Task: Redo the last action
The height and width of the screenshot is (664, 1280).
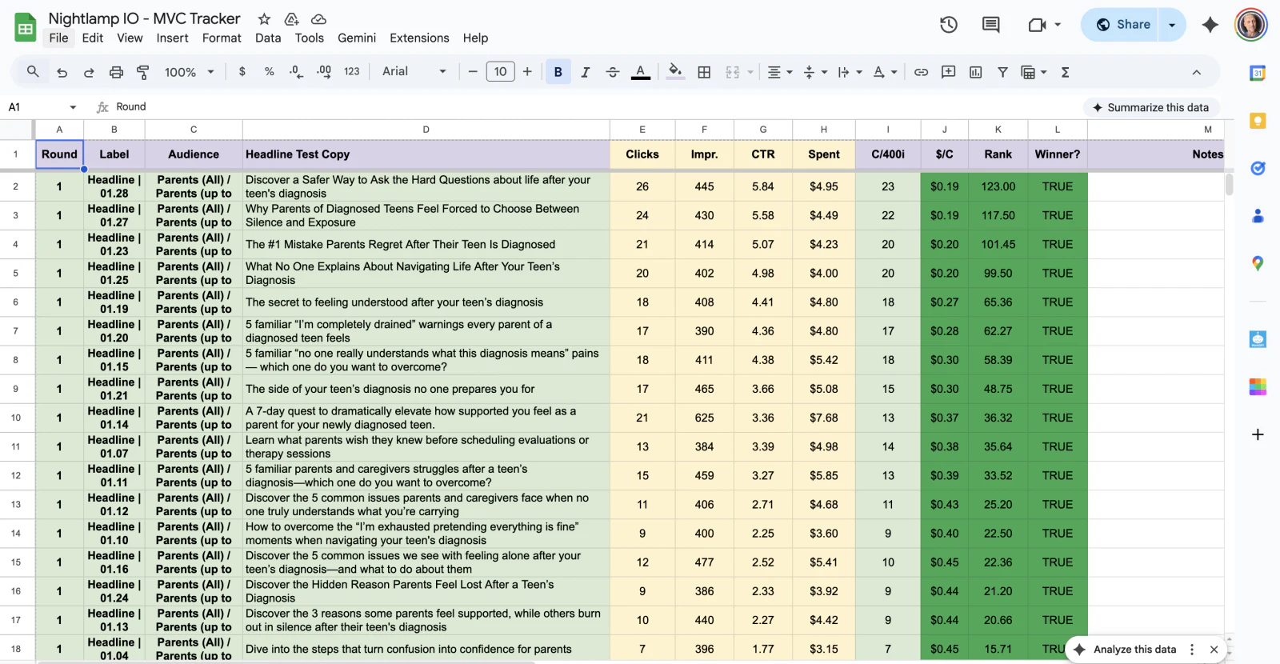Action: click(89, 72)
